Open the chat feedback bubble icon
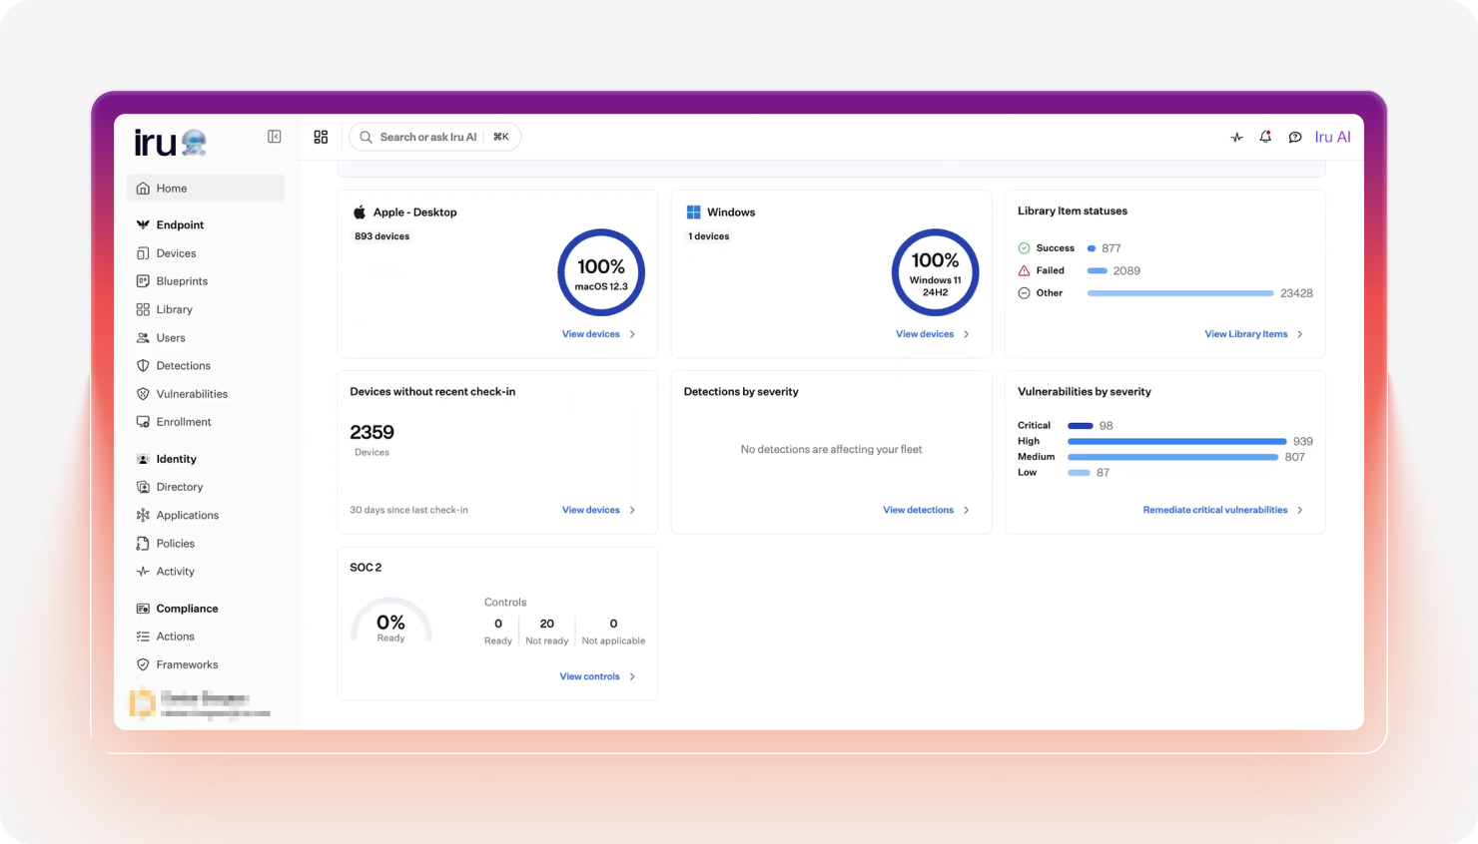The height and width of the screenshot is (844, 1478). click(1295, 138)
